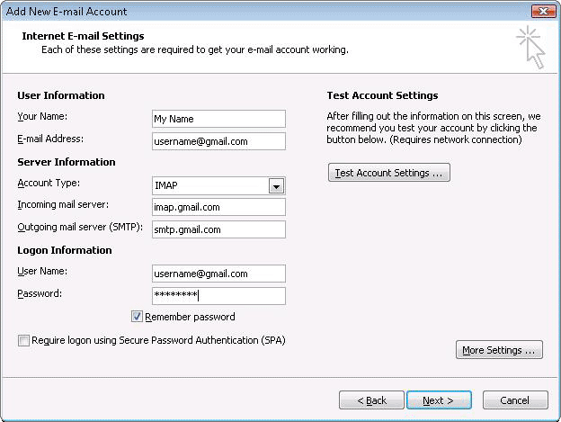Edit the Outgoing mail server (SMTP) field
Screen dimensions: 561x422
218,229
